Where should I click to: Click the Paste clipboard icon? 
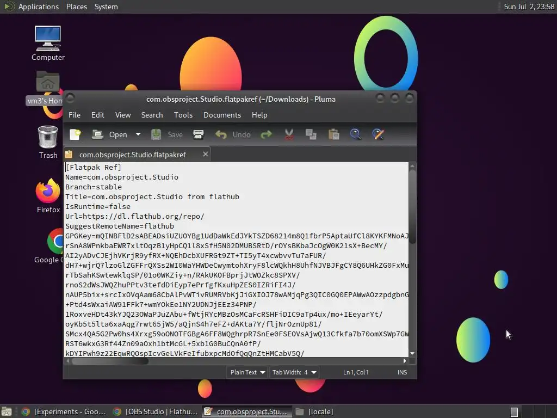[x=333, y=135]
